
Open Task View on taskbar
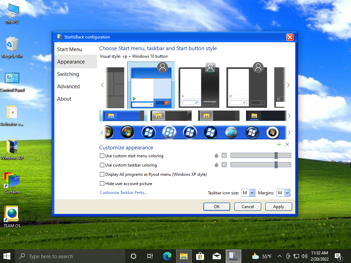[150, 256]
